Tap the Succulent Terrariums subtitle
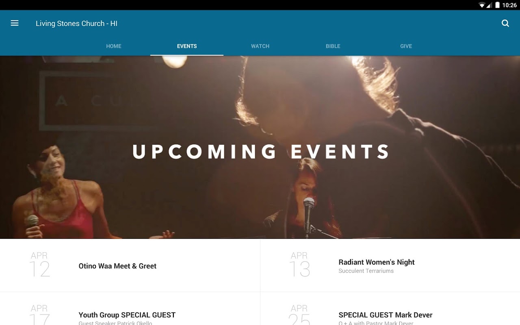 click(366, 271)
